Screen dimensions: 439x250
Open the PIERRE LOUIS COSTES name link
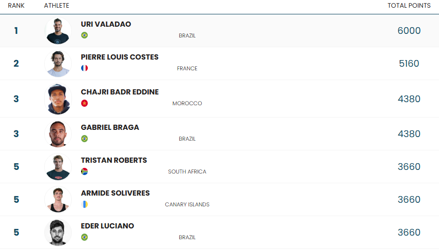tap(120, 57)
